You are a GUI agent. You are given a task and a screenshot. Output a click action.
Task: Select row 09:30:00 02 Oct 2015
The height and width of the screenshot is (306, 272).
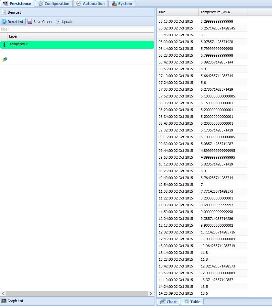[202, 144]
